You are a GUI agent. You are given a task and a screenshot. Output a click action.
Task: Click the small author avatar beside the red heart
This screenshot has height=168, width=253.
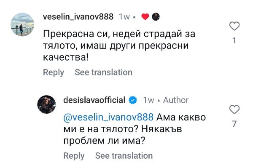pyautogui.click(x=156, y=17)
